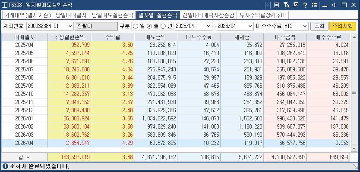Viewport: 360px width, 172px height.
Task: Click the yellow 주의사항 button
Action: tap(342, 26)
